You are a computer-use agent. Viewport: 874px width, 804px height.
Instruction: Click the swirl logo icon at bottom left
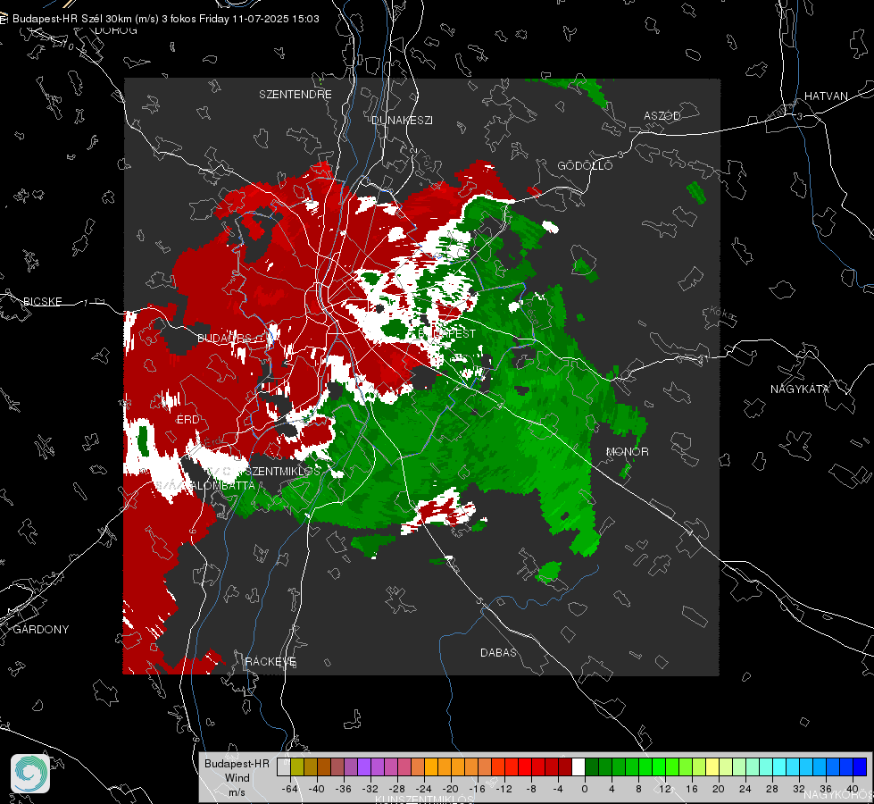pos(30,774)
